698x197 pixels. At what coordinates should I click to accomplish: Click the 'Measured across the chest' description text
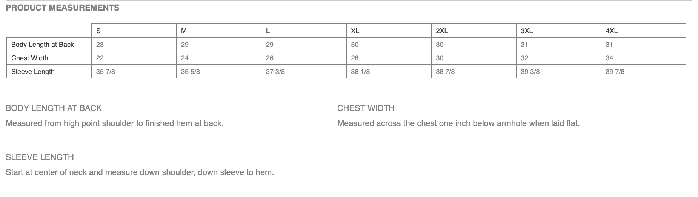pos(458,123)
